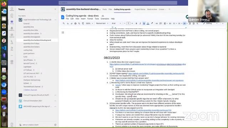Add a comment using the toolbar icon
Screen dimensions: 228x128
[x=161, y=23]
